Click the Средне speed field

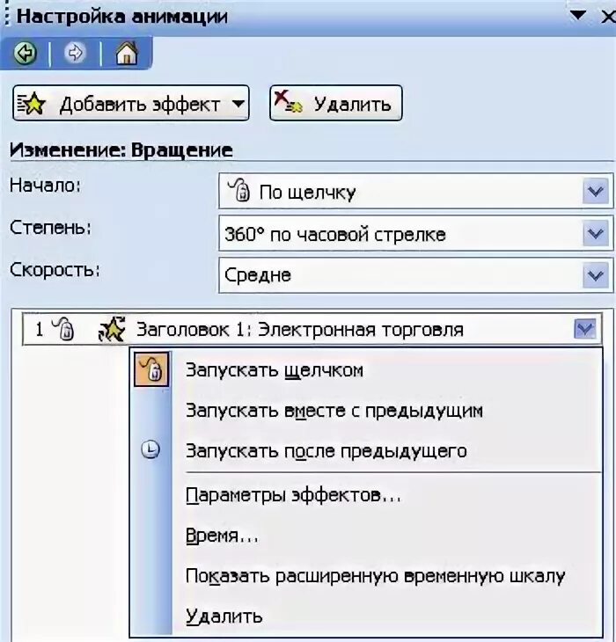pos(416,275)
